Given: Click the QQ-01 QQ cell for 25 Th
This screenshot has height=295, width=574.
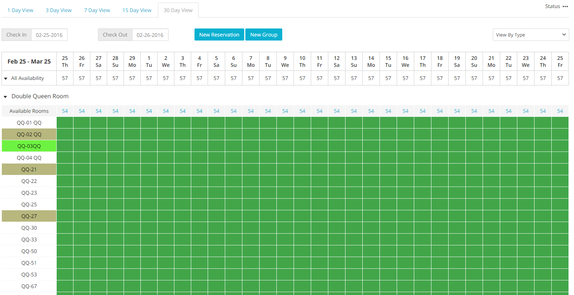Looking at the screenshot, I should (65, 123).
